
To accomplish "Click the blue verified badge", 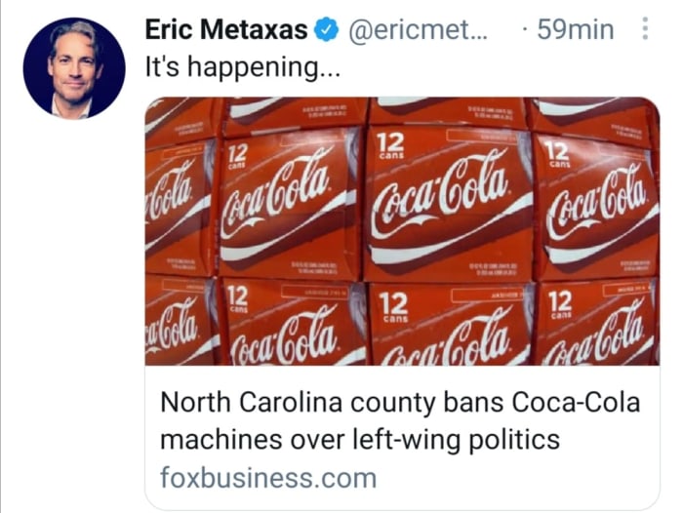I will [x=323, y=30].
